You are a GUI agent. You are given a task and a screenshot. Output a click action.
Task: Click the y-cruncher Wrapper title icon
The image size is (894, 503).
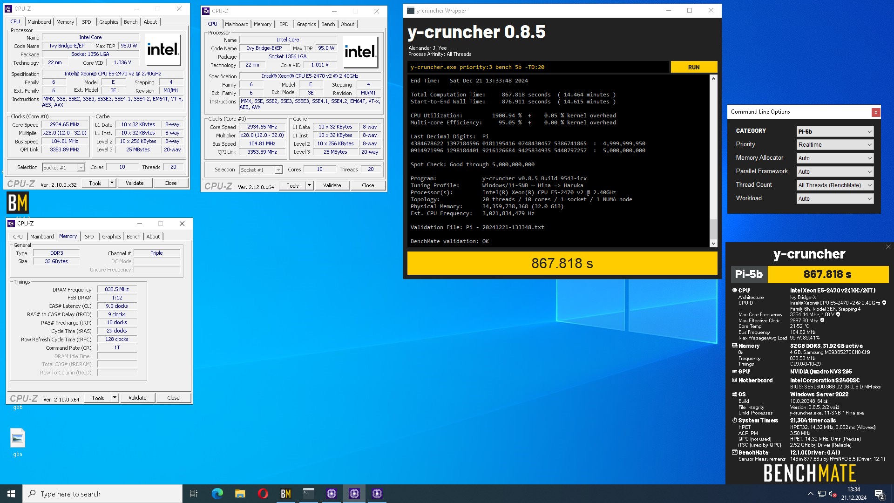(x=411, y=11)
